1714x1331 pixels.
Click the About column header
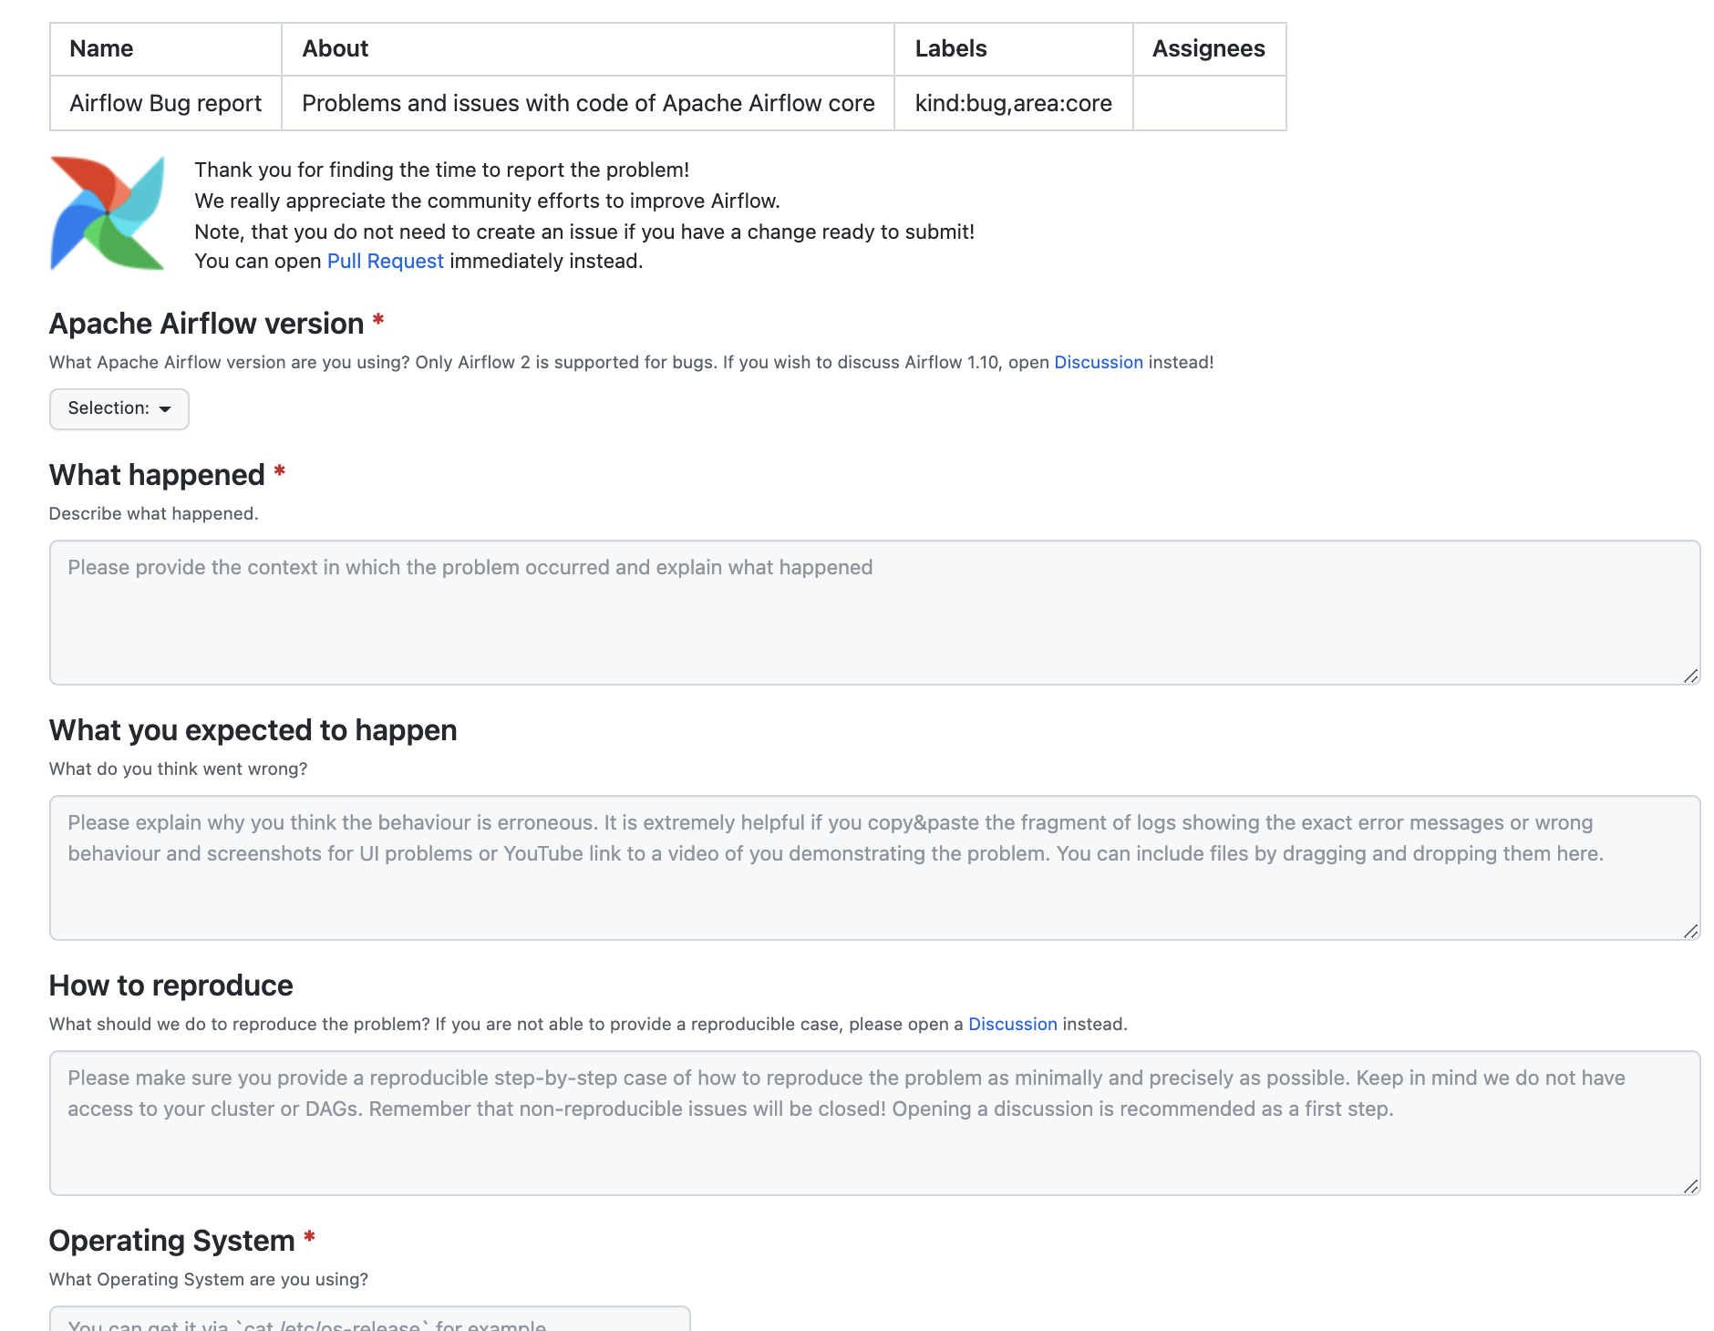click(x=588, y=48)
